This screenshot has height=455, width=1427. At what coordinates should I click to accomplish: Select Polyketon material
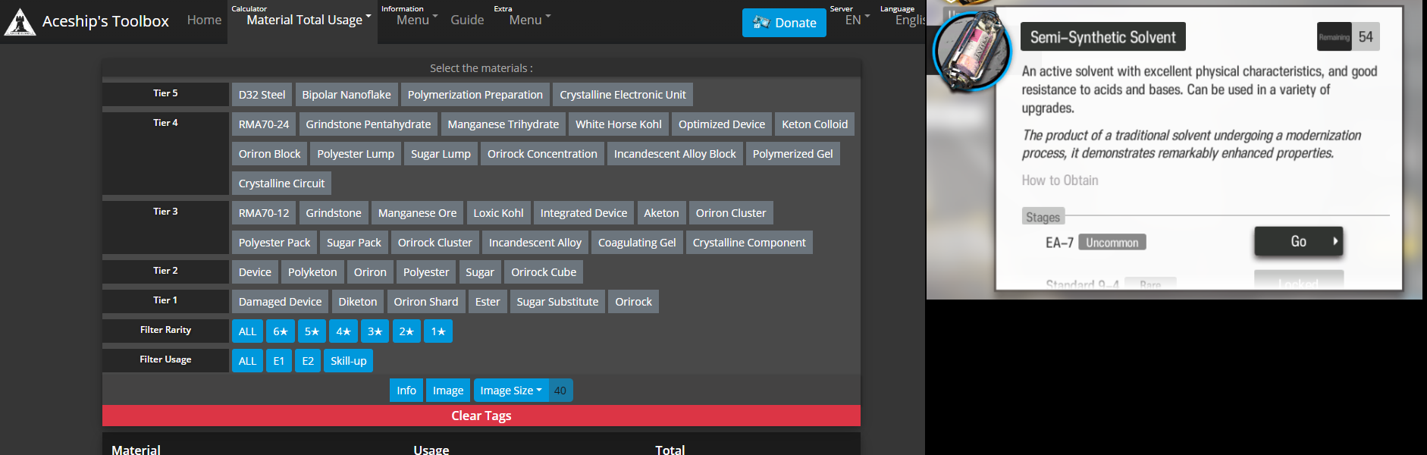coord(312,272)
